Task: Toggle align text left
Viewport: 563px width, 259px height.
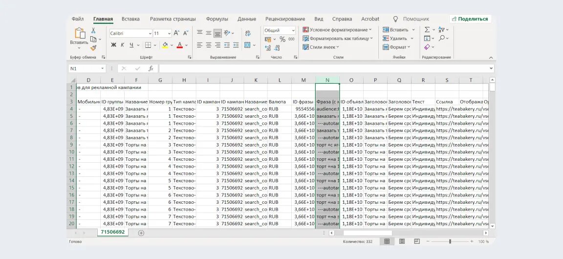Action: click(199, 45)
